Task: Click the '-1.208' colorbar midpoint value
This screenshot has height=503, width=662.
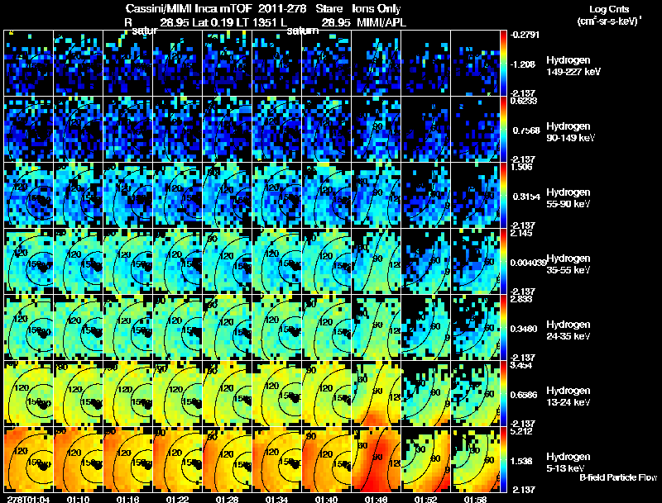Action: (x=523, y=64)
